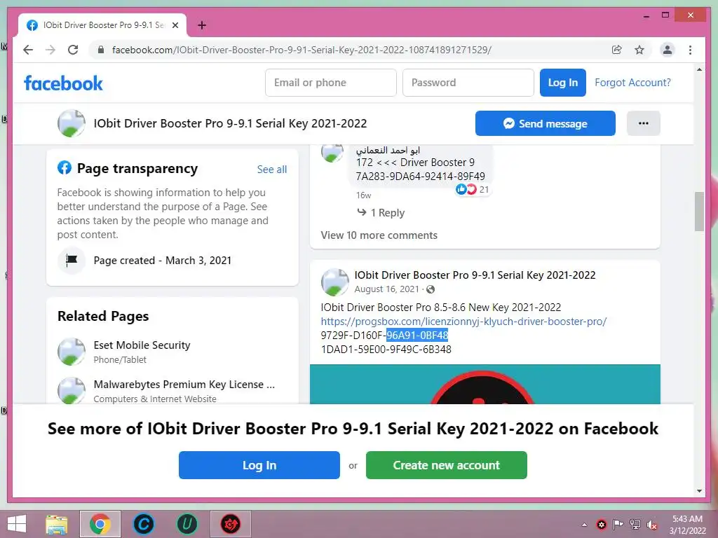Open Eset Mobile Security related page
This screenshot has height=538, width=718.
(x=142, y=345)
